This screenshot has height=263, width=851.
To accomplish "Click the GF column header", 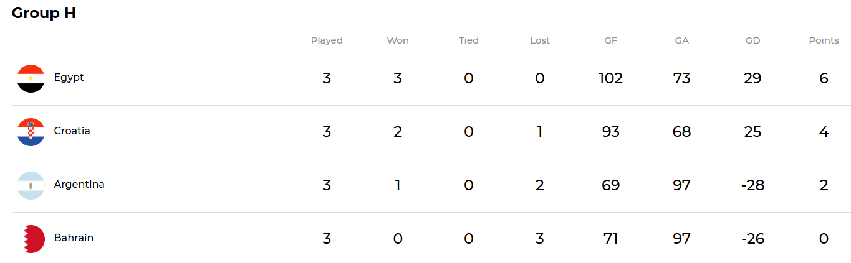I will (611, 40).
